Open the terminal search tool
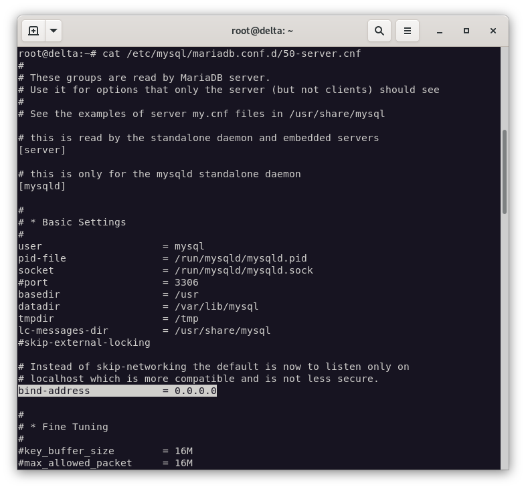 point(379,31)
